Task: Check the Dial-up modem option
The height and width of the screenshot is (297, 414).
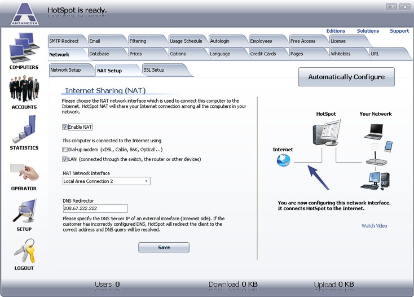Action: click(x=65, y=150)
